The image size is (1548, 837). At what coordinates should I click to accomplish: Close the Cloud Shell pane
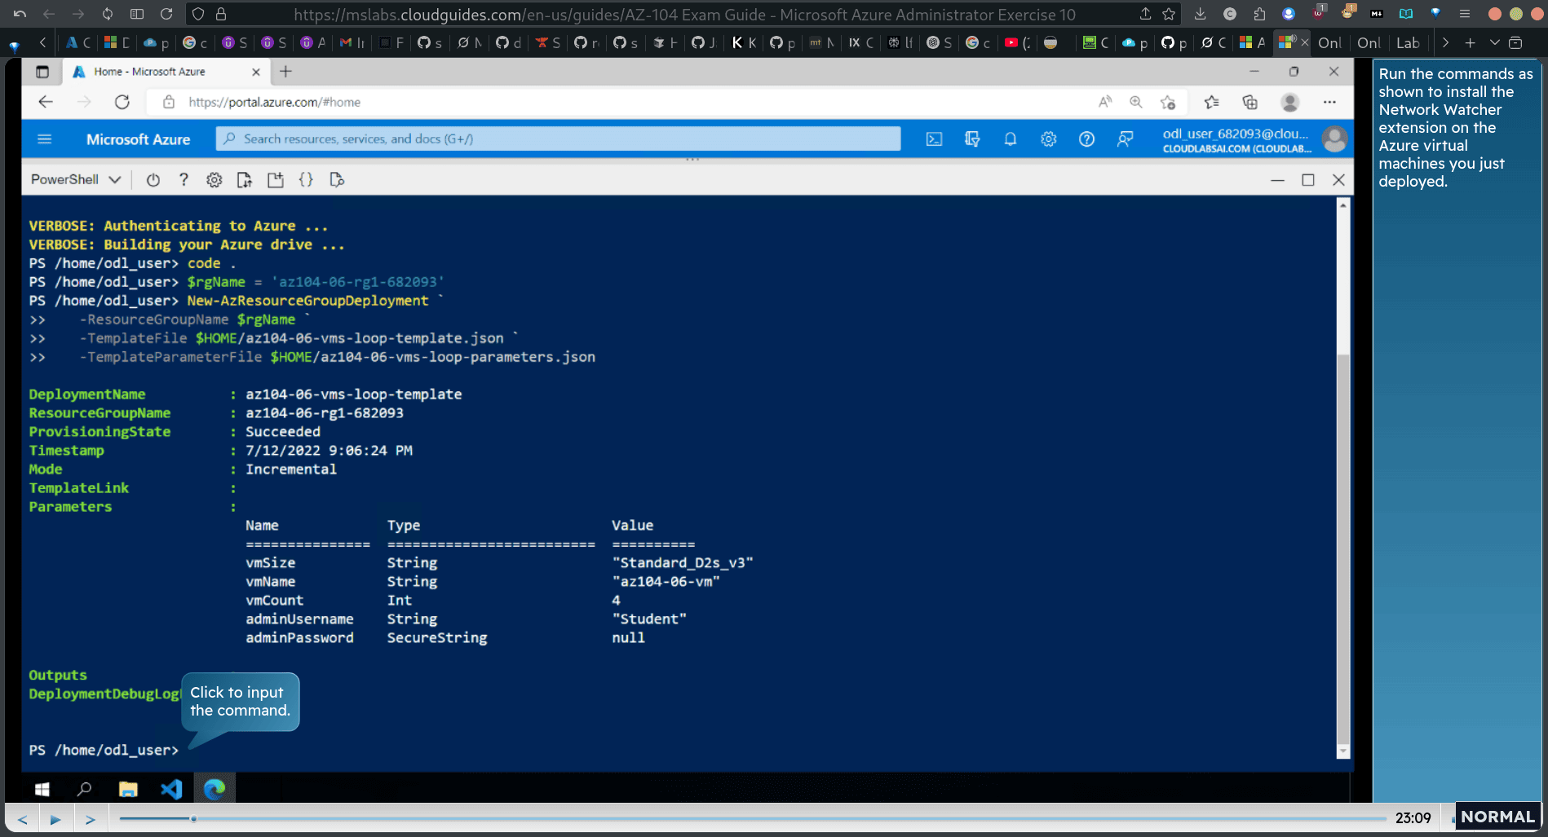(1338, 180)
